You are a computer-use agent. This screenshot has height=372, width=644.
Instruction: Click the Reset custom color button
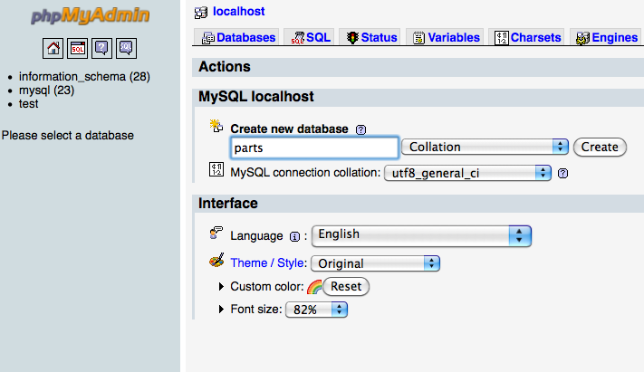tap(346, 286)
